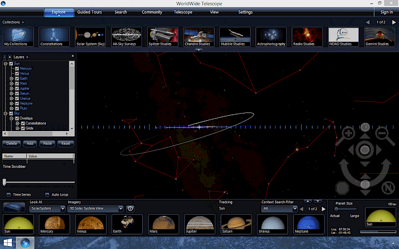
Task: Open the Windows Start button
Action: (x=8, y=242)
